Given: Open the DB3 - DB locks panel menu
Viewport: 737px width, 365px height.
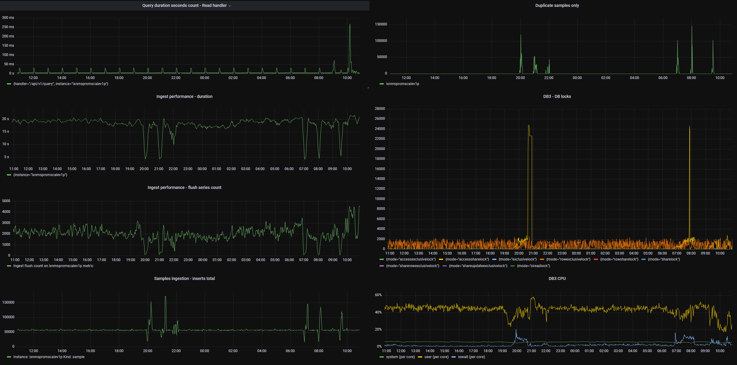Looking at the screenshot, I should tap(557, 96).
